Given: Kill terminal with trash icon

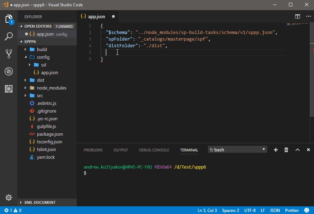Looking at the screenshot, I should pyautogui.click(x=286, y=150).
